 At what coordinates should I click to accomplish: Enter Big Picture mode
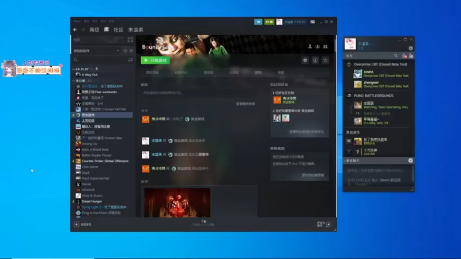tap(312, 22)
